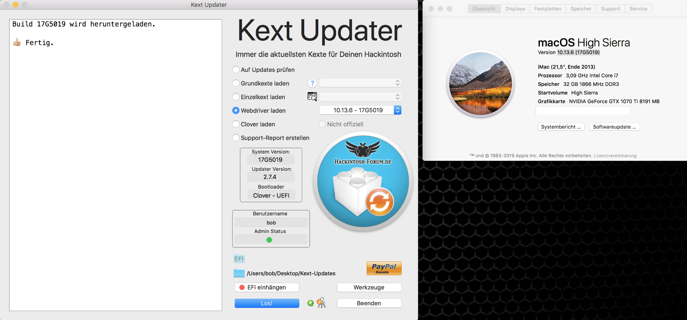
Task: Click the thumbs-up emoji in the log
Action: pos(17,43)
